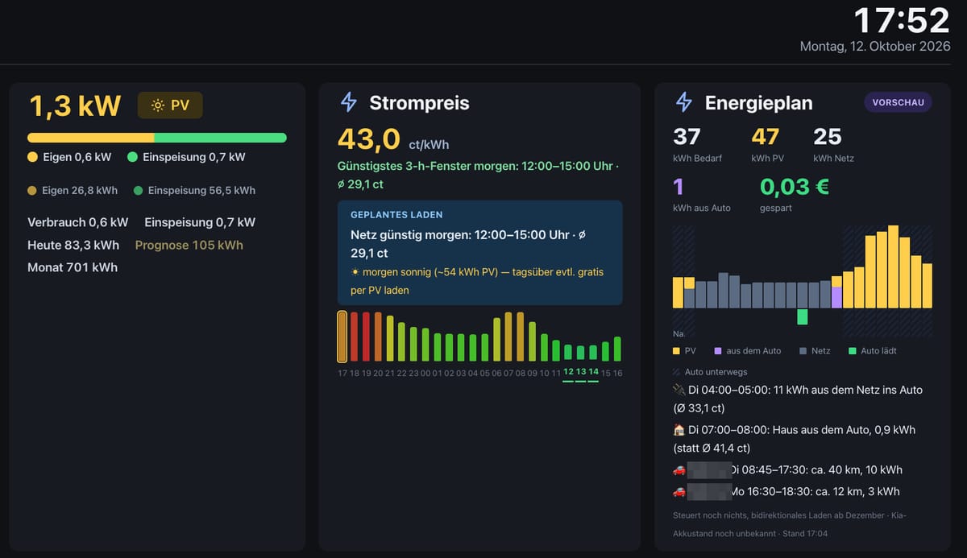The image size is (967, 558).
Task: Click the yellow PV legend swatch in Energieplan
Action: coord(676,351)
